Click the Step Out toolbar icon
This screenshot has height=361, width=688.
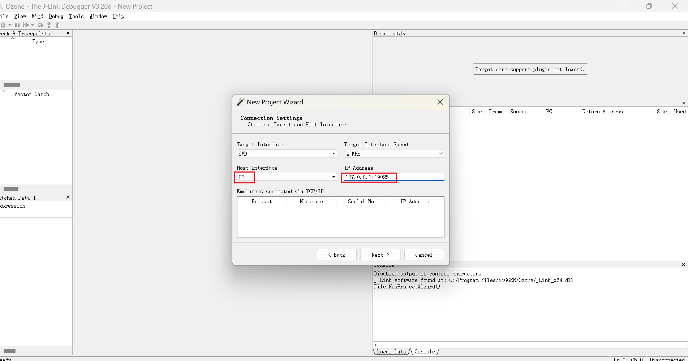click(x=57, y=25)
